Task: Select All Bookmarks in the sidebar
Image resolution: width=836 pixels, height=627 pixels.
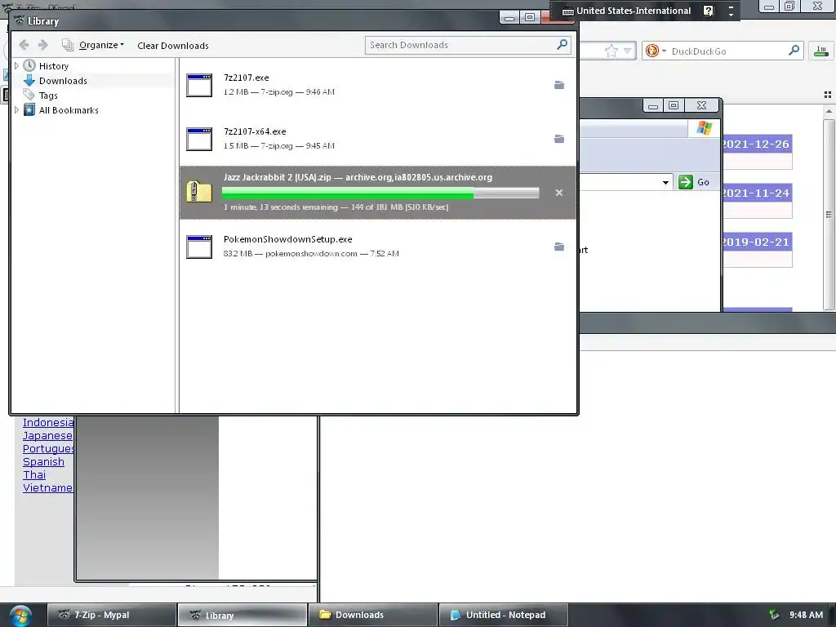Action: [69, 110]
